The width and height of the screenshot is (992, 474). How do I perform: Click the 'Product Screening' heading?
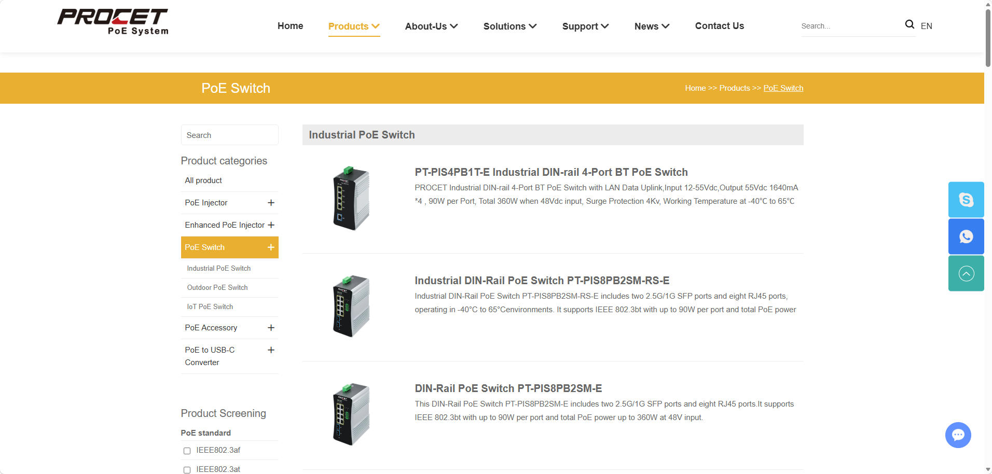click(224, 413)
